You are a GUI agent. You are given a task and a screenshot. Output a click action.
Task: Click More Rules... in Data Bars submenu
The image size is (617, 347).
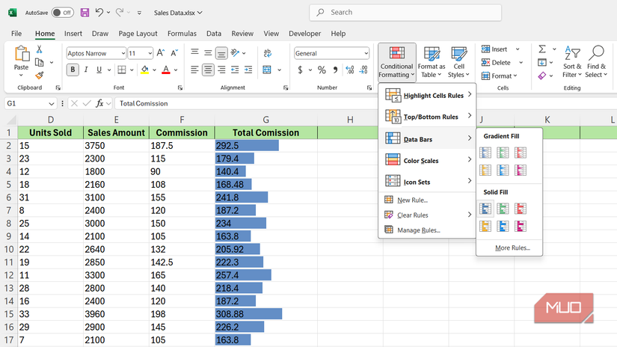point(512,248)
